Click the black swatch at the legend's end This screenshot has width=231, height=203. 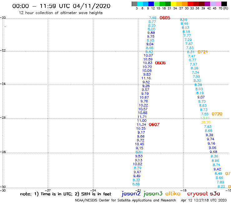[224, 4]
